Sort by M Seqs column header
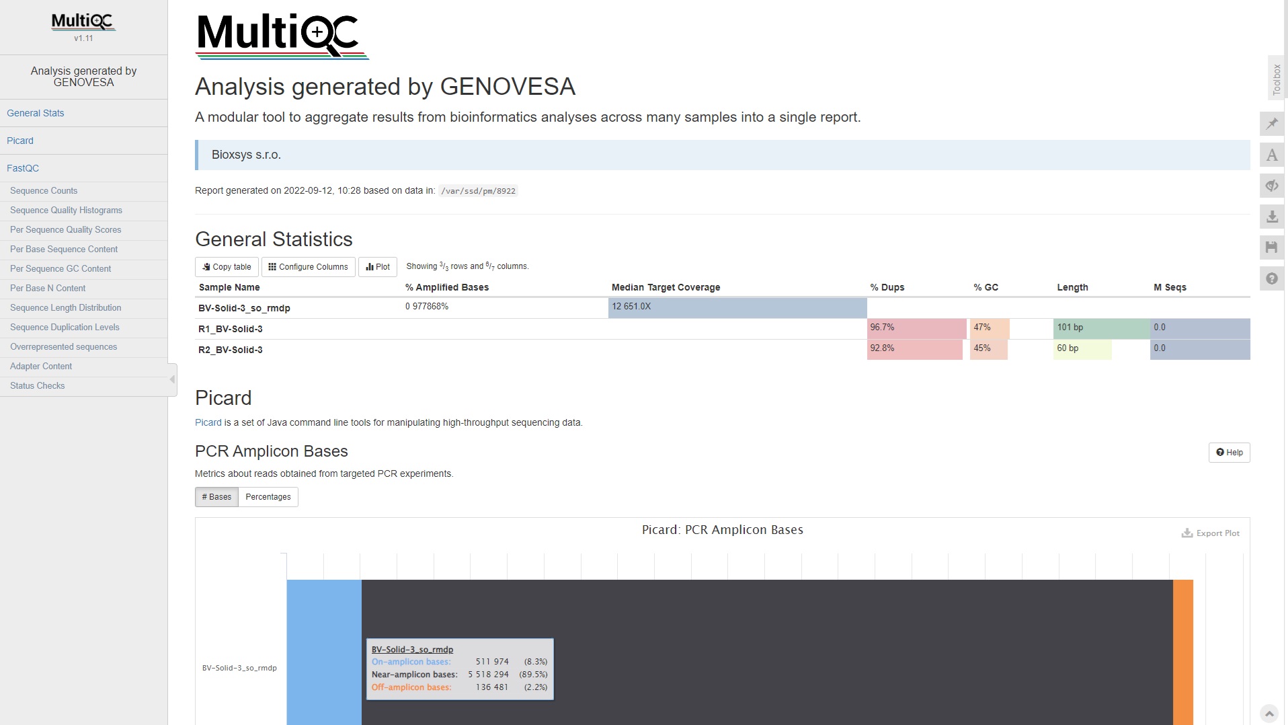This screenshot has width=1288, height=725. coord(1170,287)
